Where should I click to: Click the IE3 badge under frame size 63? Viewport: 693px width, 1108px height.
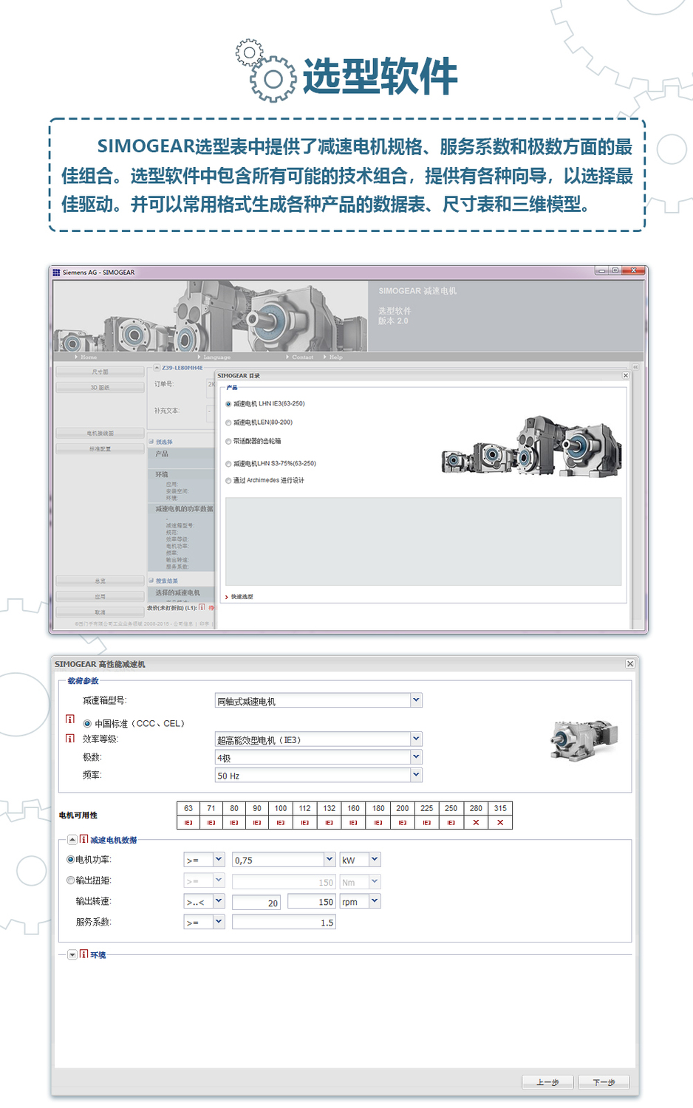point(188,822)
